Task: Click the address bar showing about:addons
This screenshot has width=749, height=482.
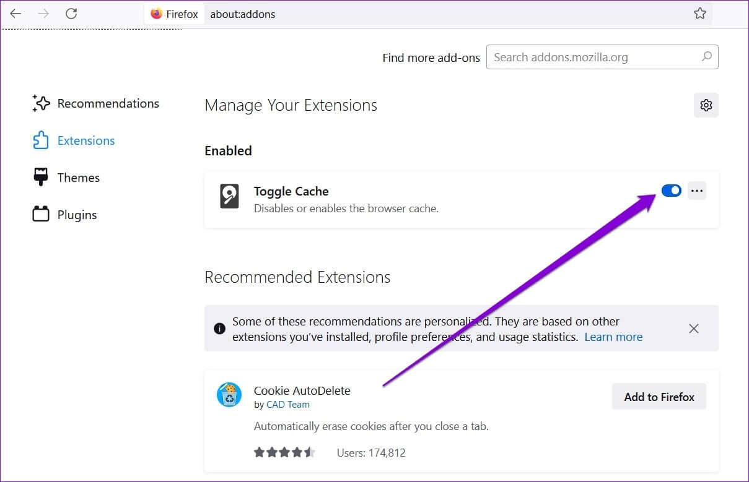Action: [x=427, y=14]
